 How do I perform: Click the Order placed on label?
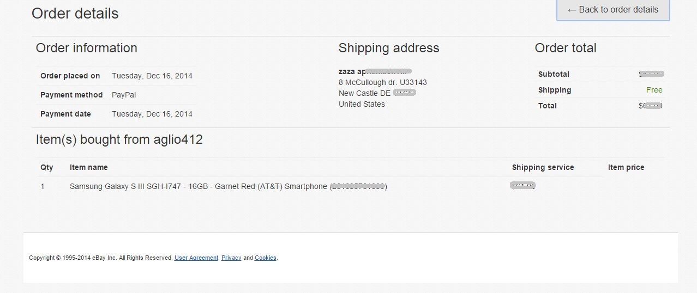(70, 76)
